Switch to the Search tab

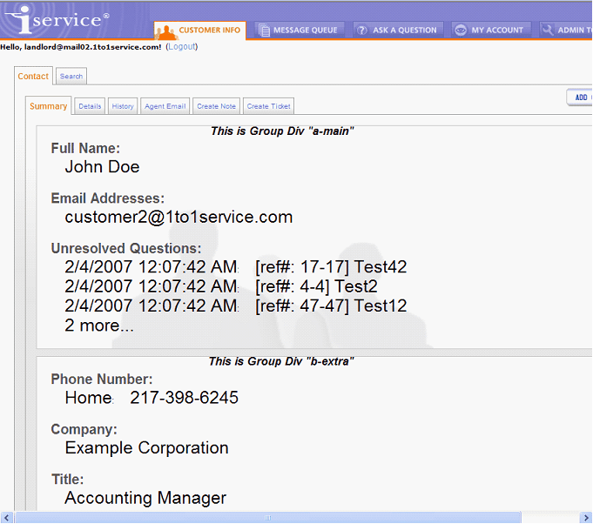click(x=71, y=76)
